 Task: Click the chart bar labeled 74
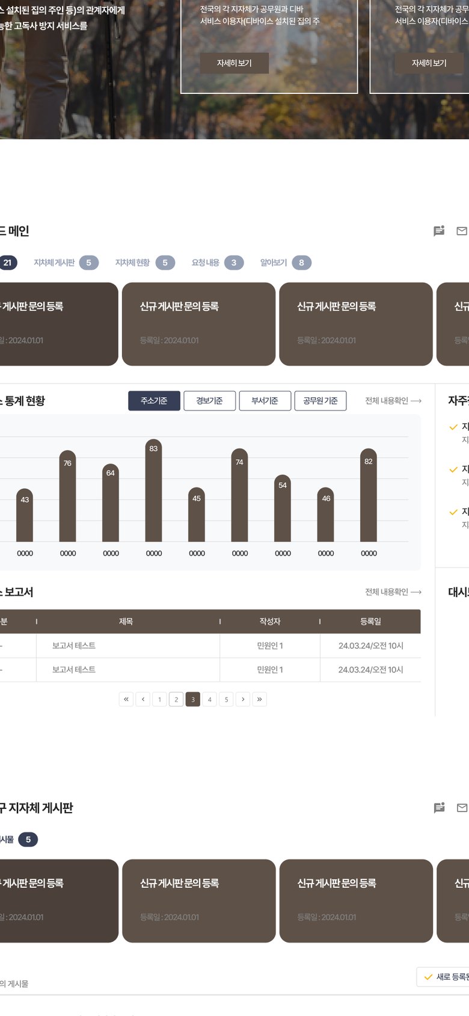(240, 495)
